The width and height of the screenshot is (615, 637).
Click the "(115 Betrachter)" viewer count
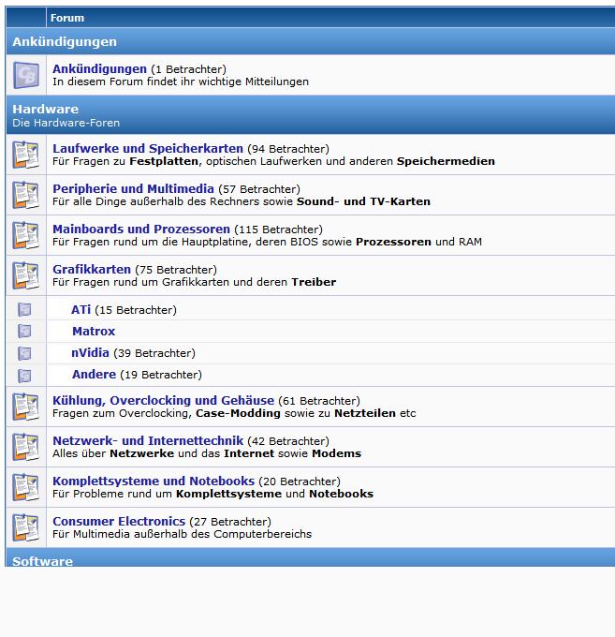coord(278,230)
